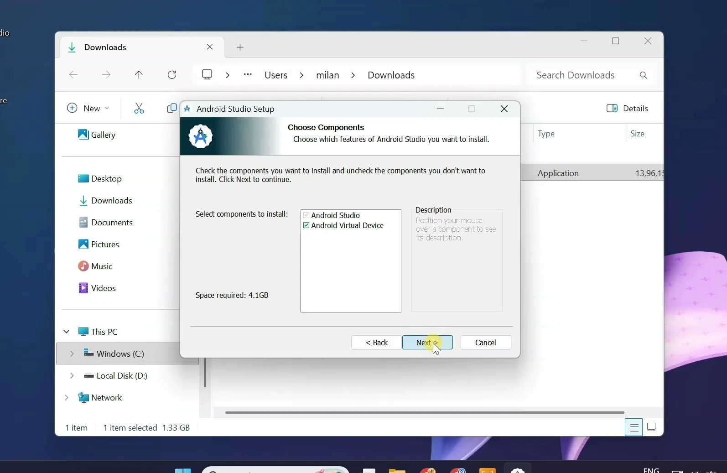The width and height of the screenshot is (727, 473).
Task: Show hidden breadcrumb folders via the ellipsis
Action: pyautogui.click(x=248, y=75)
